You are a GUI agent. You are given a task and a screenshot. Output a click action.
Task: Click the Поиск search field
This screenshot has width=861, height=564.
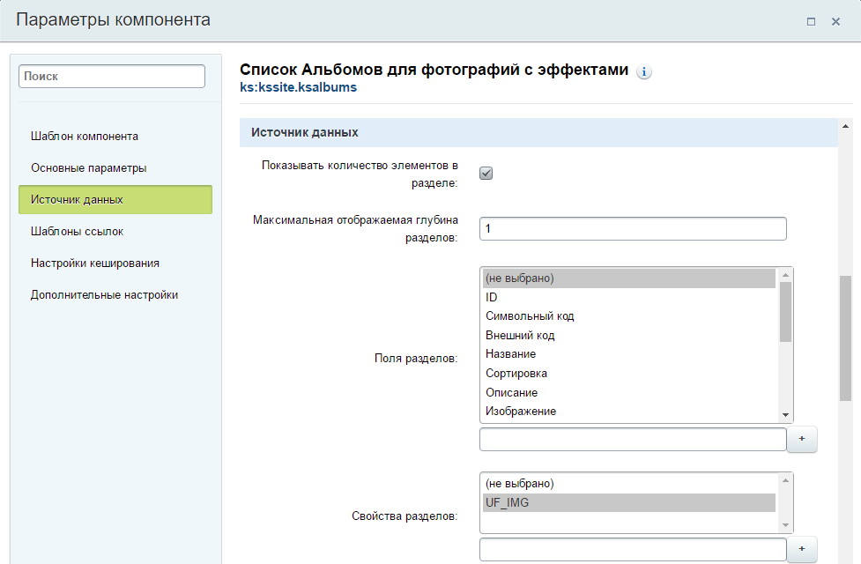tap(112, 77)
